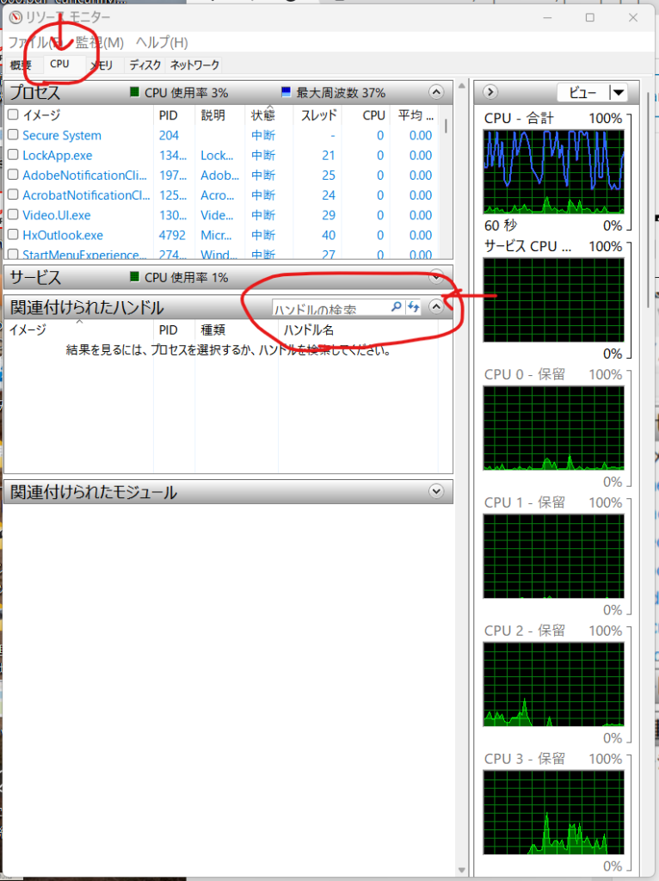Hide the graph pane with arrow button
659x881 pixels.
(490, 92)
